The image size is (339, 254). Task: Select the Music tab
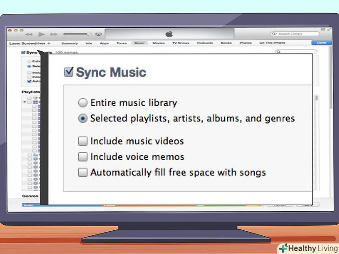tap(139, 43)
